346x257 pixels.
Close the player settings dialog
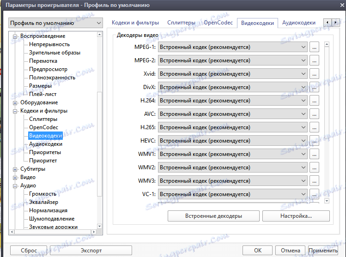pyautogui.click(x=342, y=5)
